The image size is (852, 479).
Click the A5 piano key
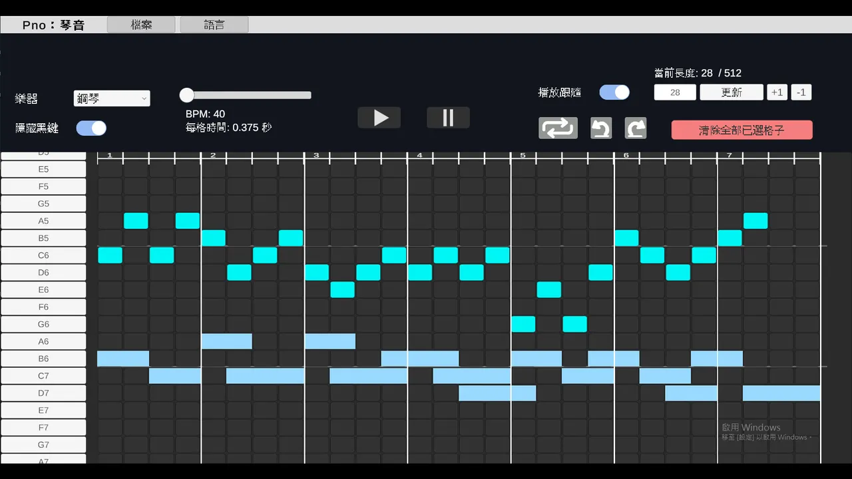pyautogui.click(x=43, y=221)
